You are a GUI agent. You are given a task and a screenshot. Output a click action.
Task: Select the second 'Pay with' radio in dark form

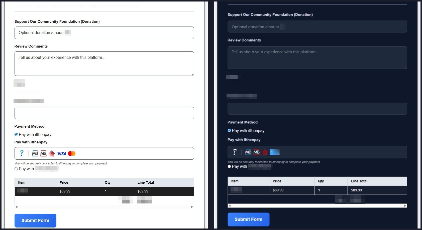tap(229, 166)
